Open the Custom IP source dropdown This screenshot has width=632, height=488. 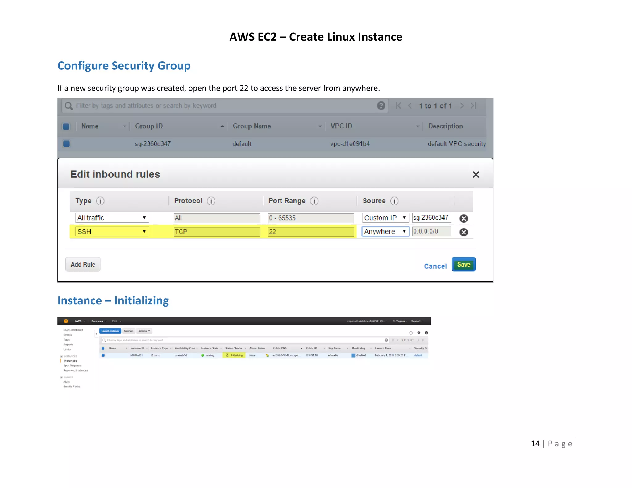point(385,218)
